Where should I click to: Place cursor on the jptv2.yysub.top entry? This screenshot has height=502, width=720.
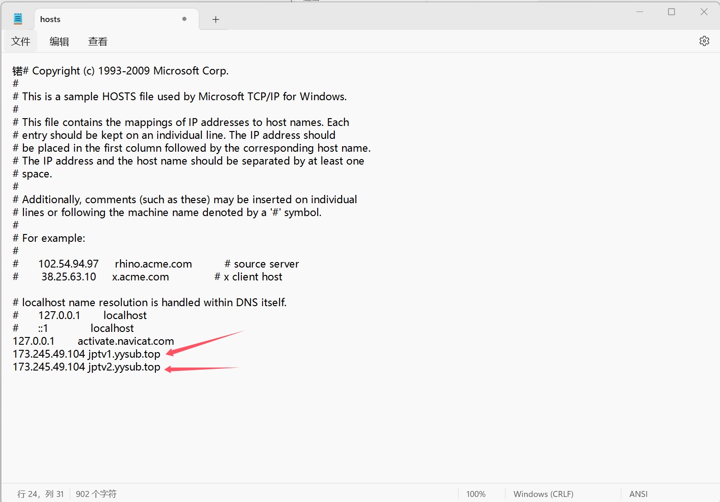click(x=124, y=367)
